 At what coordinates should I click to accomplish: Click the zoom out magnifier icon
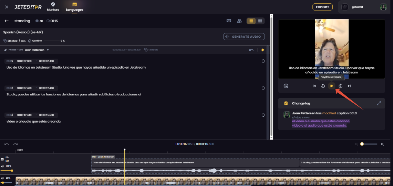point(356,144)
